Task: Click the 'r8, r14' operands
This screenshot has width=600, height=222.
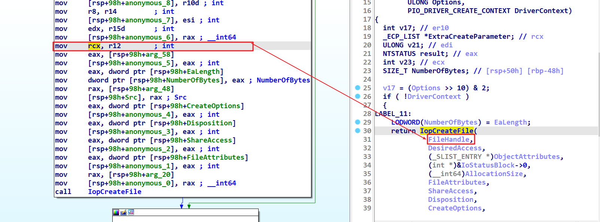Action: tap(102, 12)
